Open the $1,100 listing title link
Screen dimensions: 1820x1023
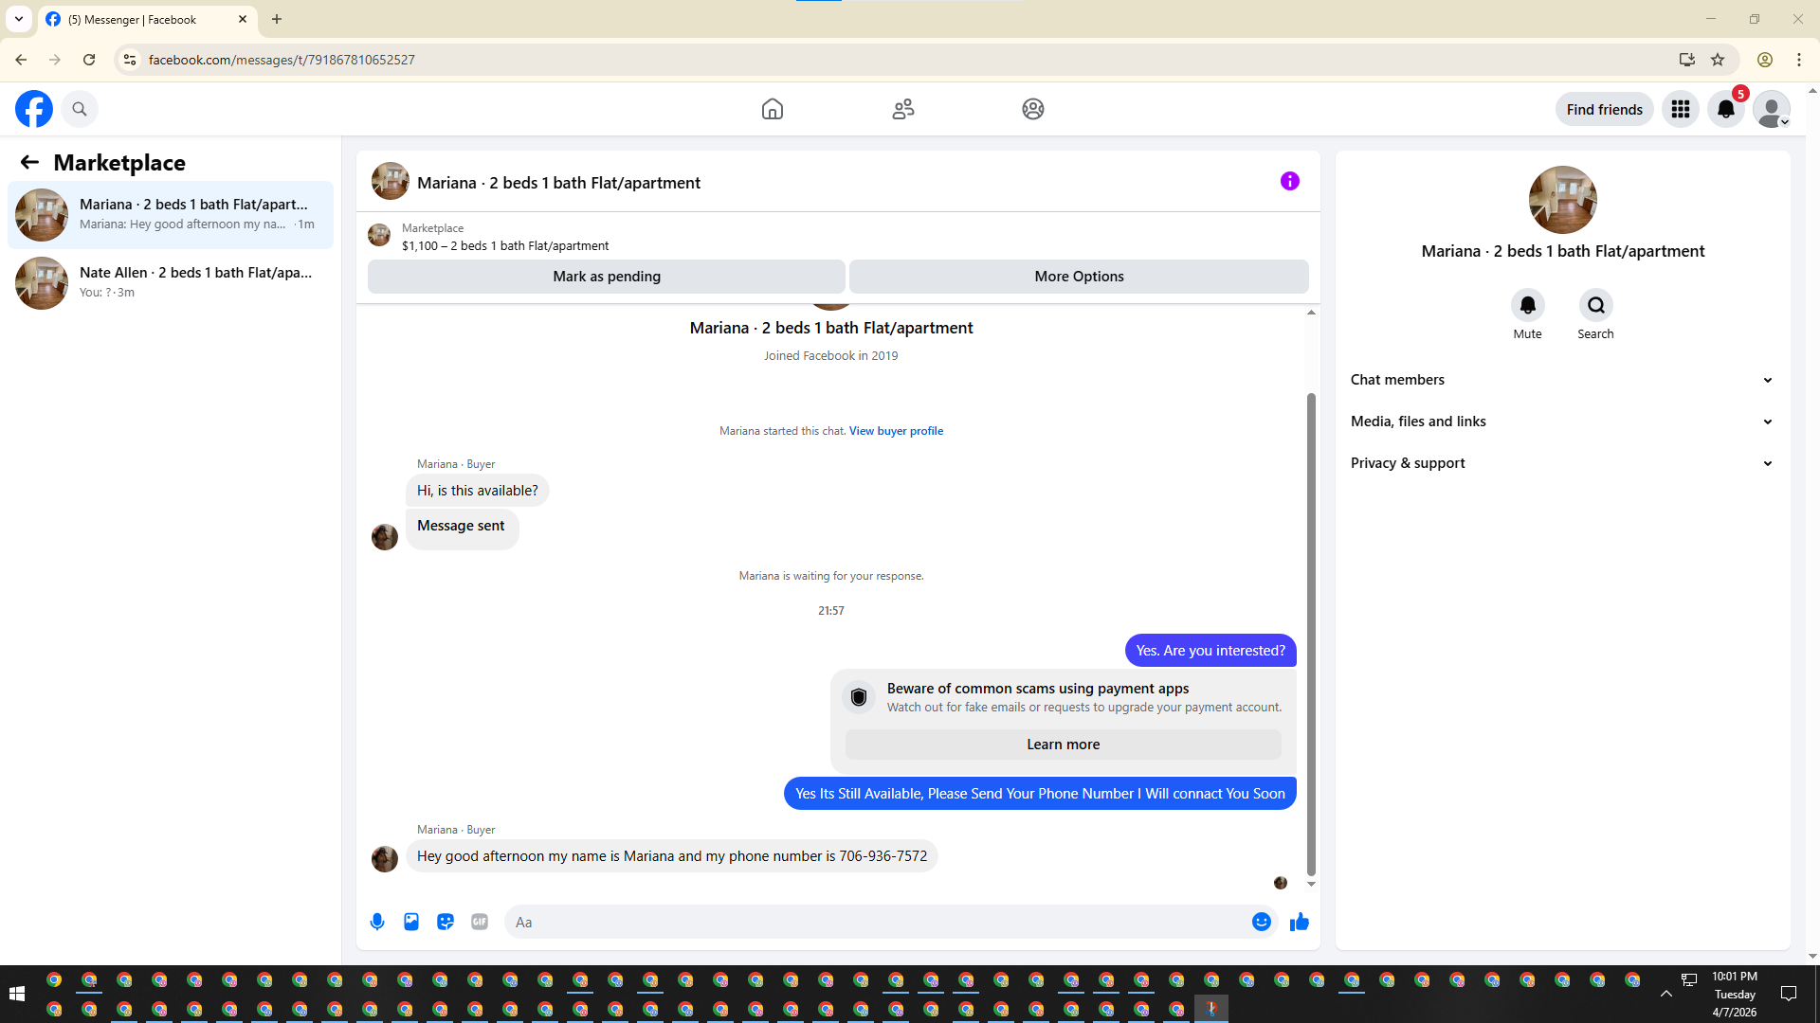click(x=505, y=245)
